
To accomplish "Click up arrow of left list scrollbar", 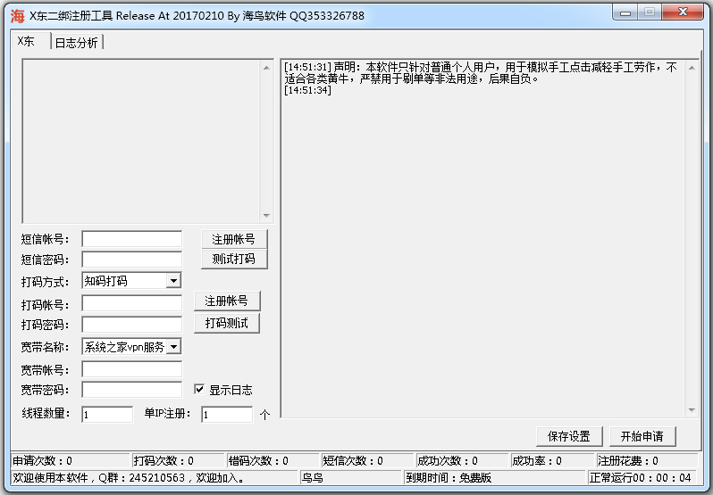I will coord(265,67).
